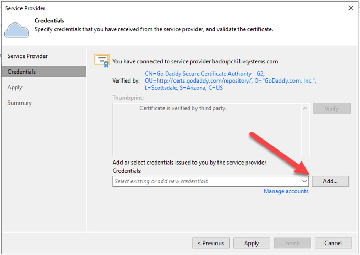360x255 pixels.
Task: Go back with the Previous button
Action: point(211,243)
